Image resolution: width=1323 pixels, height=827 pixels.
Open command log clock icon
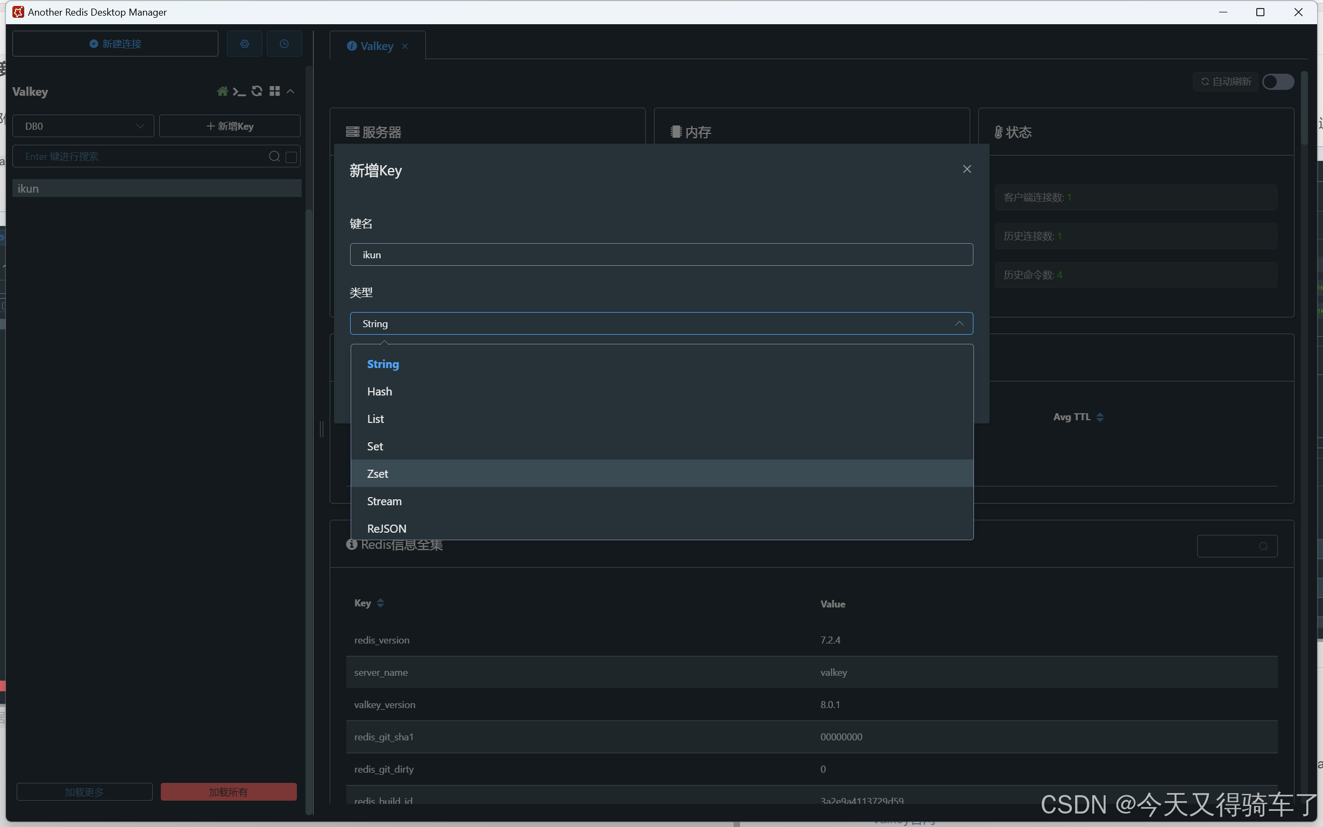(284, 44)
